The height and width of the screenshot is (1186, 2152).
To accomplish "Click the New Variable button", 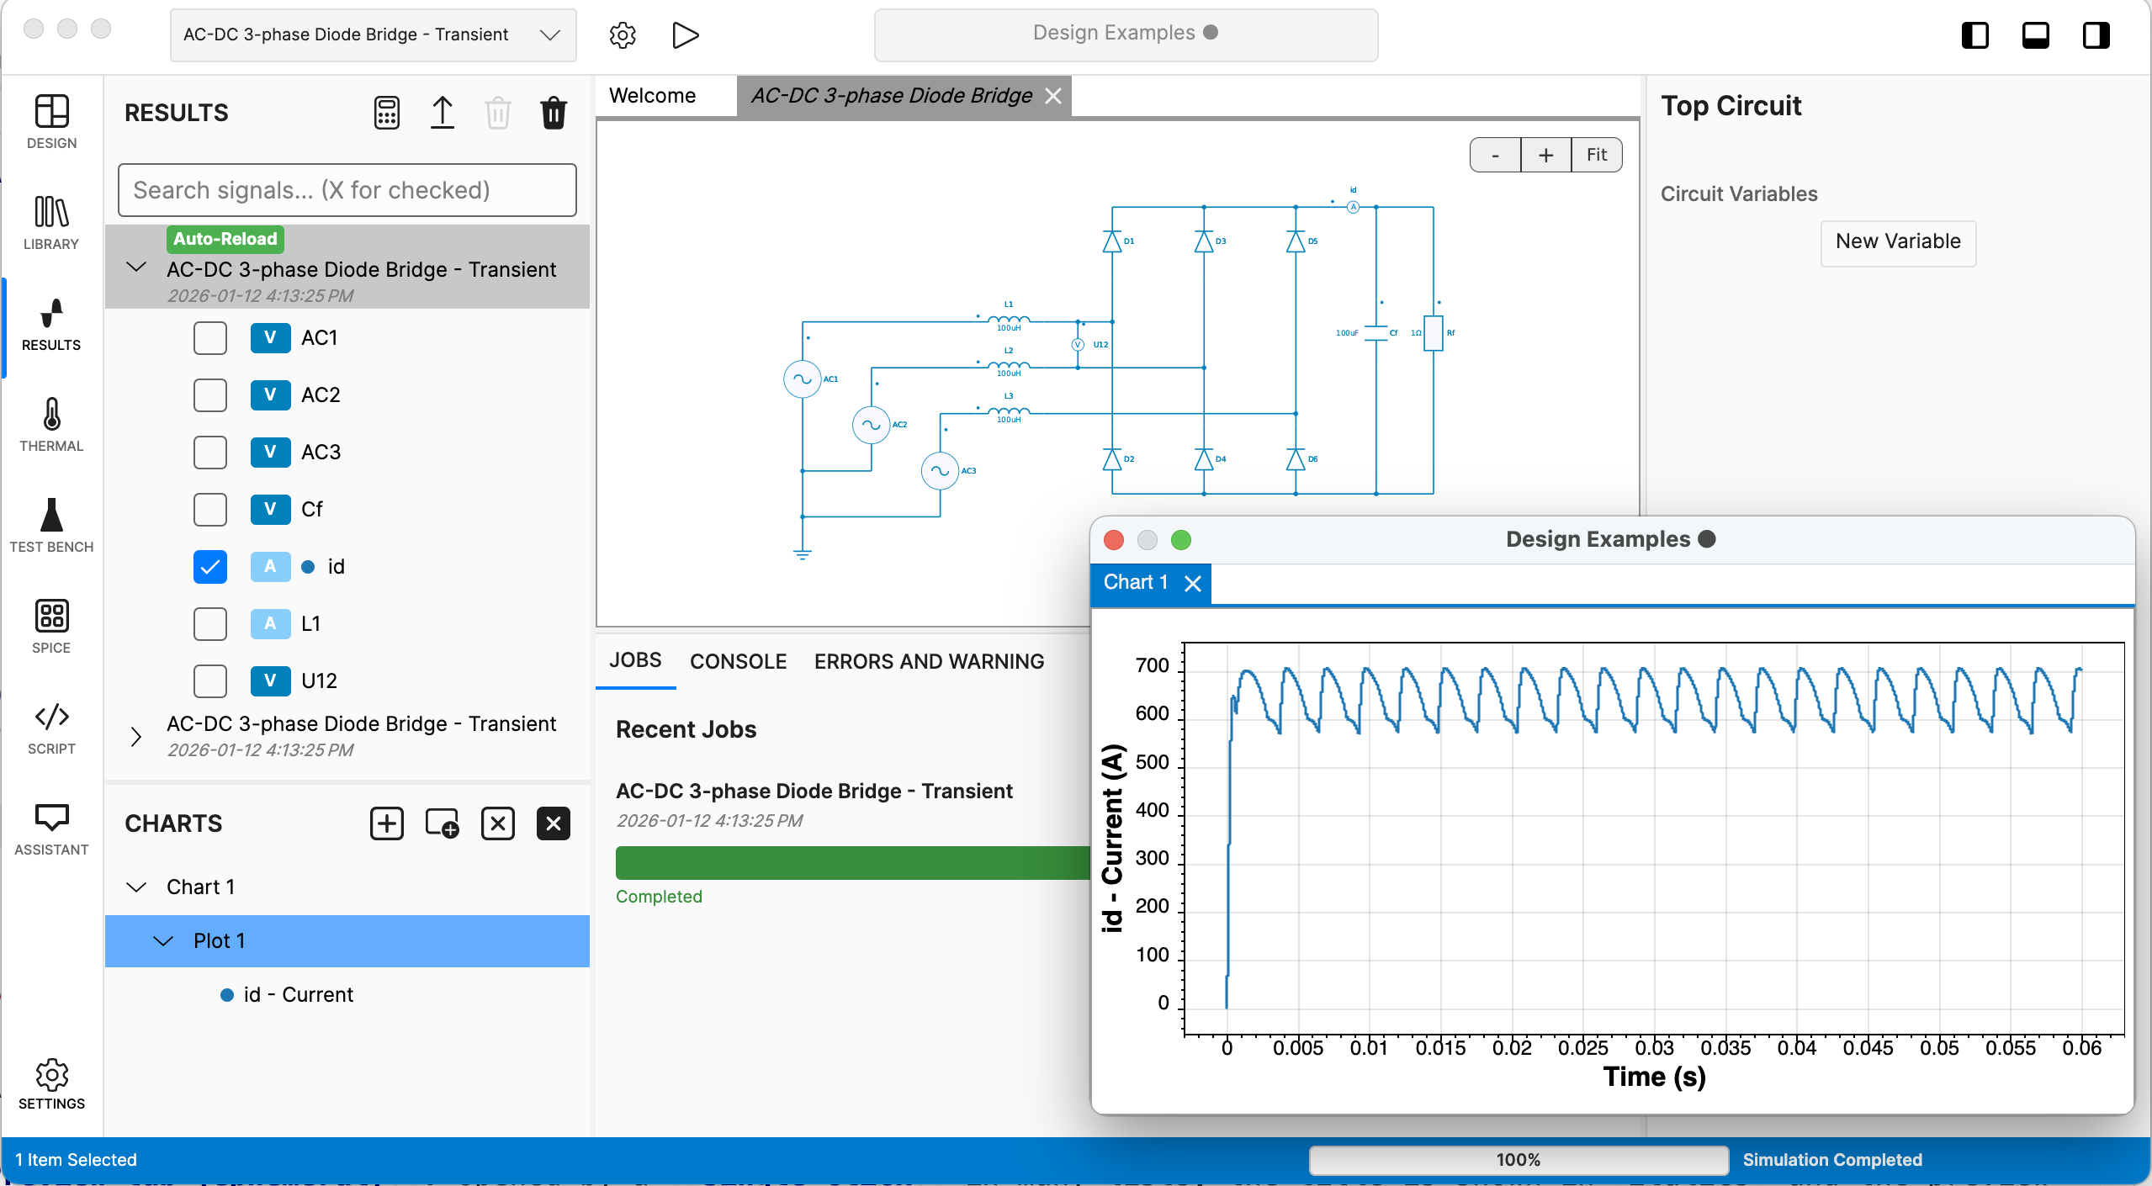I will point(1897,242).
